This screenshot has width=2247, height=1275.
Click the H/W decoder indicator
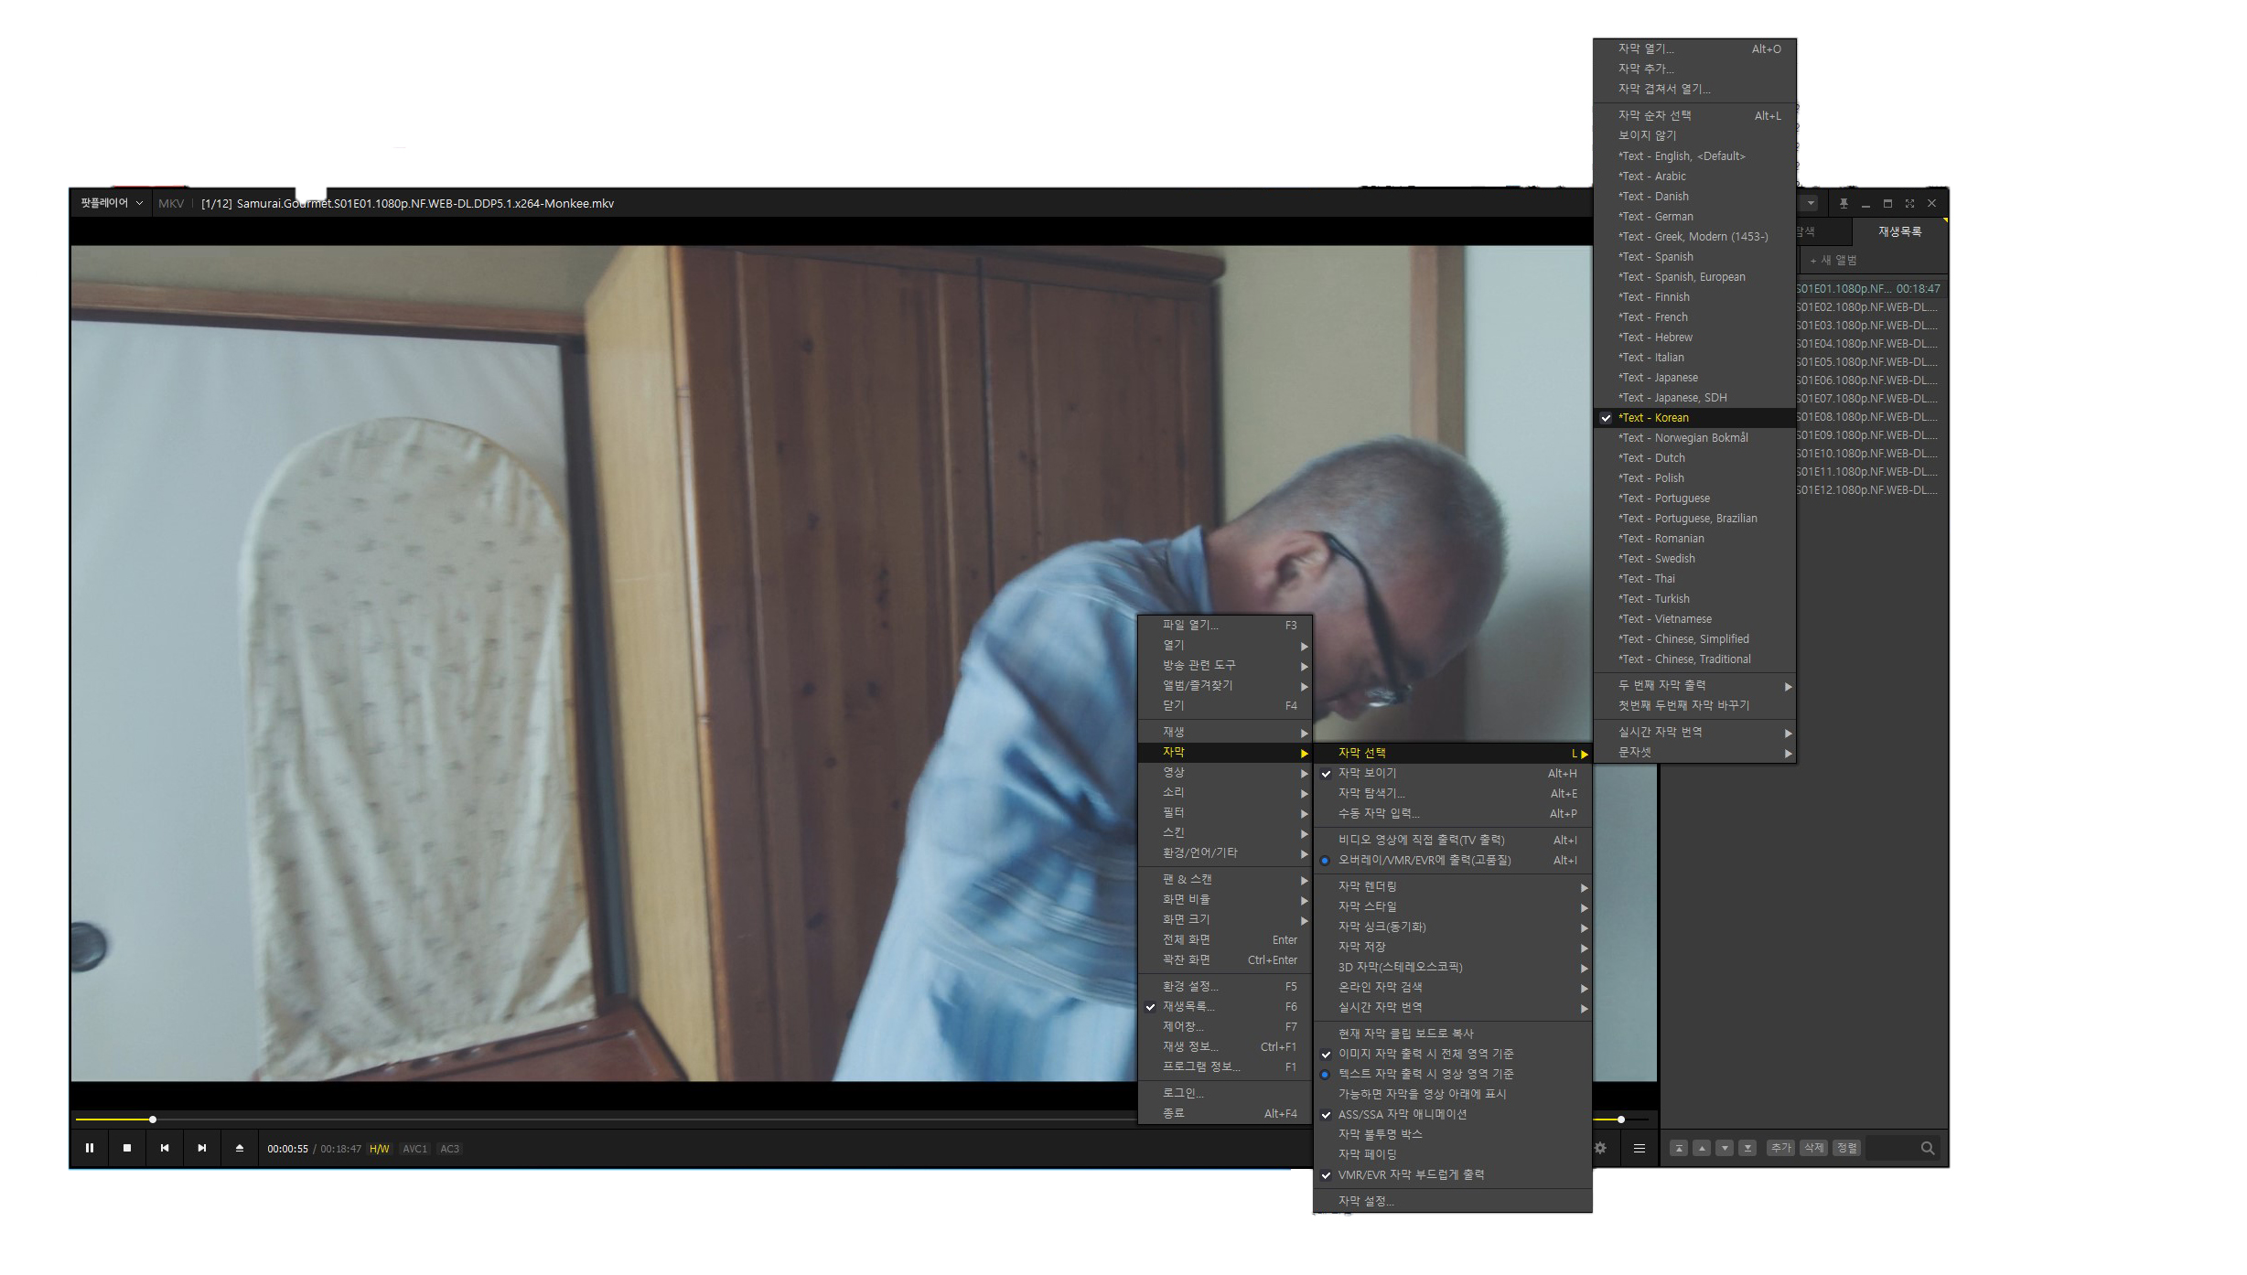380,1149
